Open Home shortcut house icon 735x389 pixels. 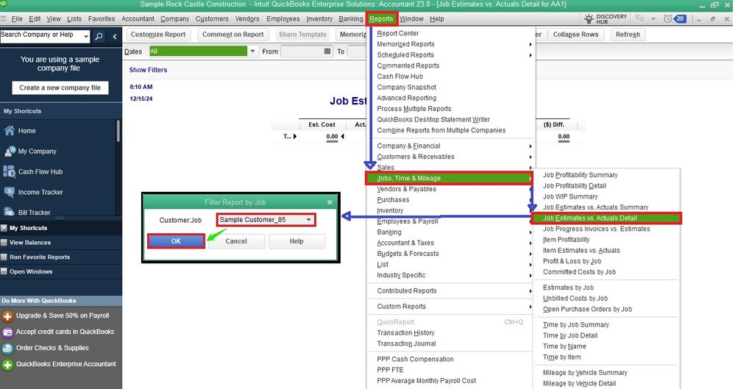pyautogui.click(x=10, y=131)
